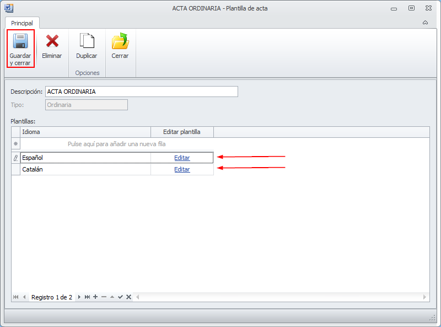The width and height of the screenshot is (441, 327).
Task: Click the Editar plantilla column header
Action: pos(182,132)
